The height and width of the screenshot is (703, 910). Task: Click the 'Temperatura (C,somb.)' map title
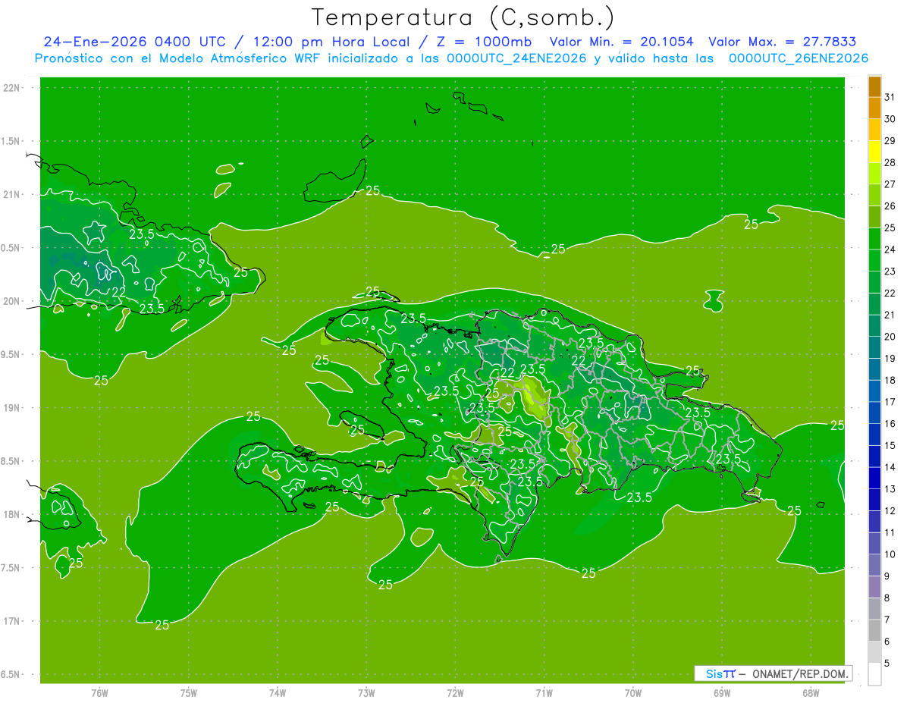463,17
